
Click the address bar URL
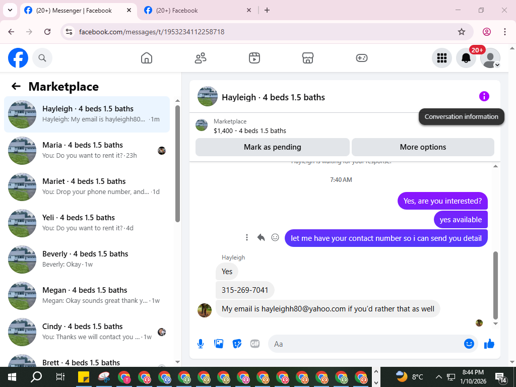pyautogui.click(x=152, y=32)
